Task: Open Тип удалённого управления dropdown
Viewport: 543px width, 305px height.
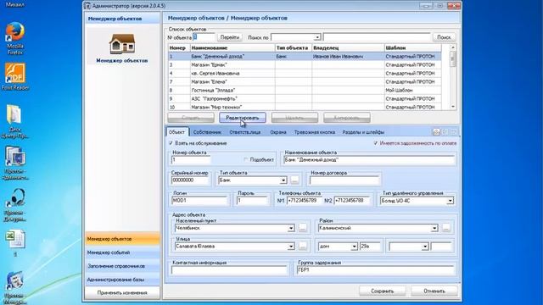Action: pyautogui.click(x=450, y=201)
